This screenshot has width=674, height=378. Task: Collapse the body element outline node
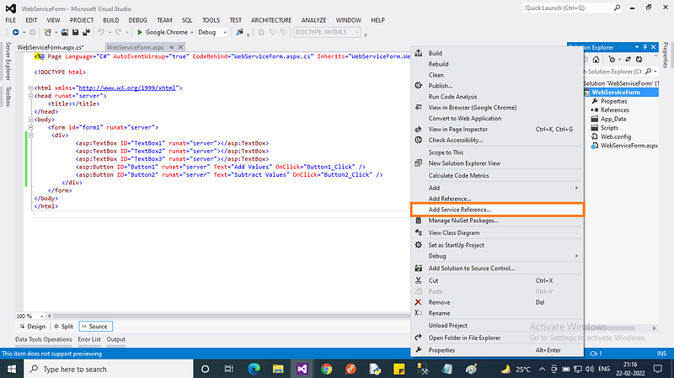[x=30, y=120]
